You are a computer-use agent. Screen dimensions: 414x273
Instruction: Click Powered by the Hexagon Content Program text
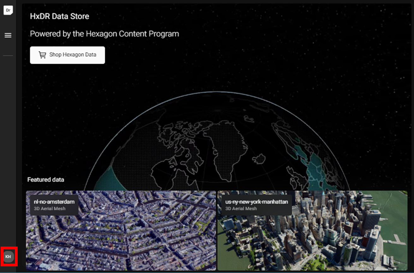(x=104, y=34)
